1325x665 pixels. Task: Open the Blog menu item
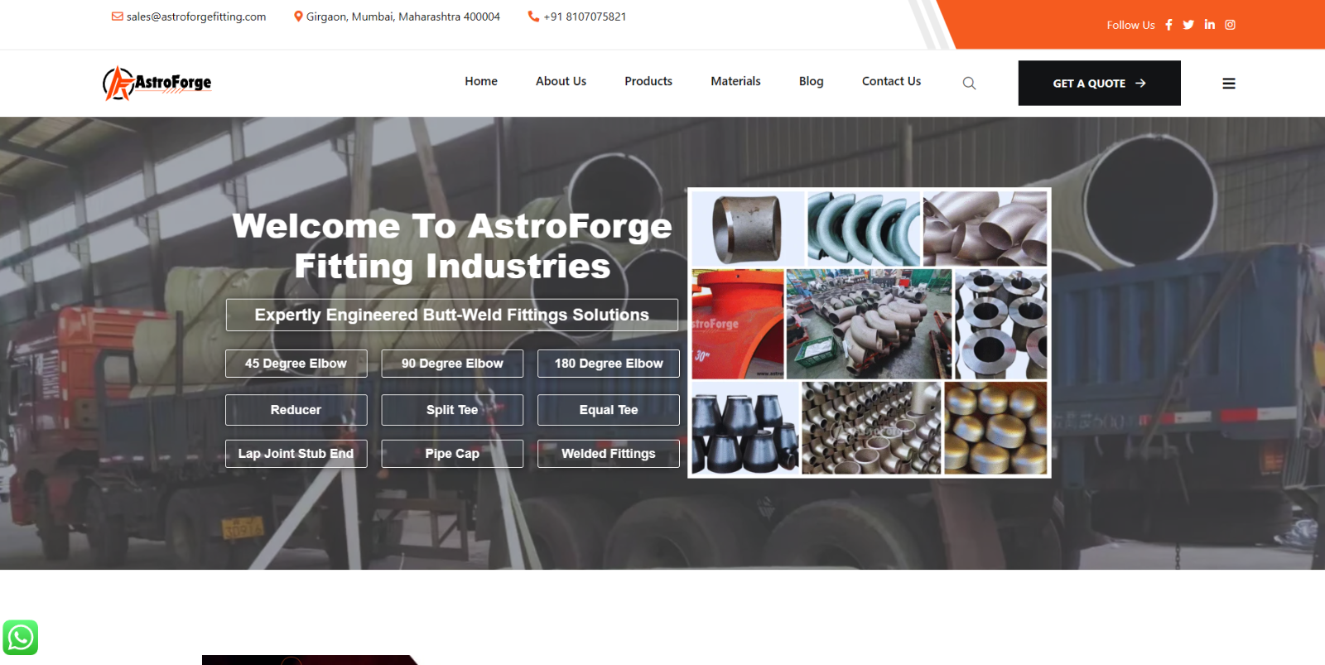[812, 81]
